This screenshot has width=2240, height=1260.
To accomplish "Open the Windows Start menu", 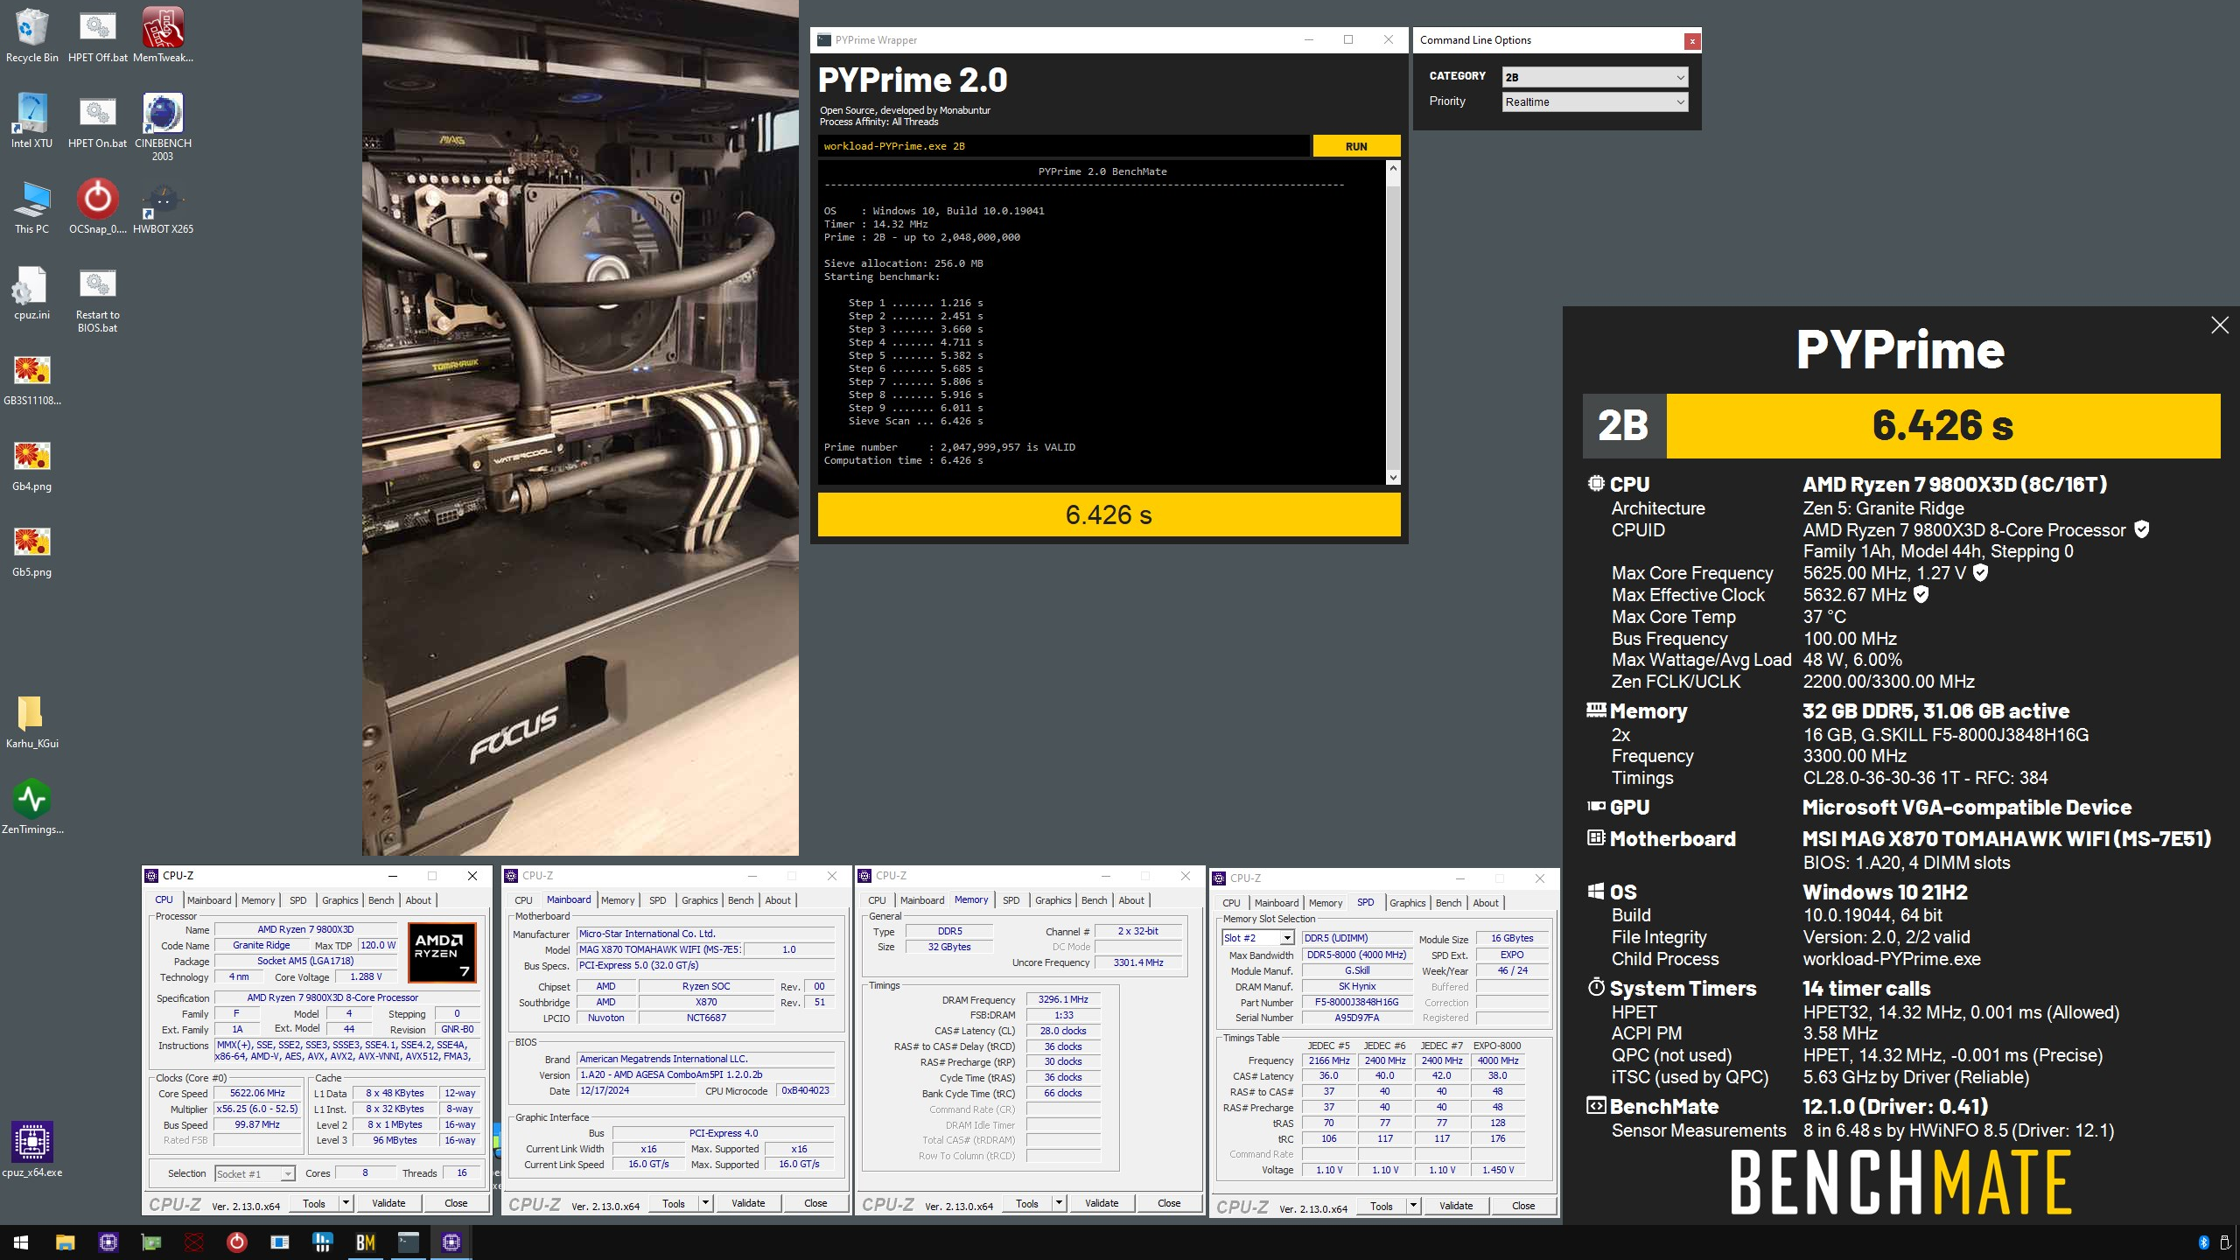I will (x=21, y=1242).
